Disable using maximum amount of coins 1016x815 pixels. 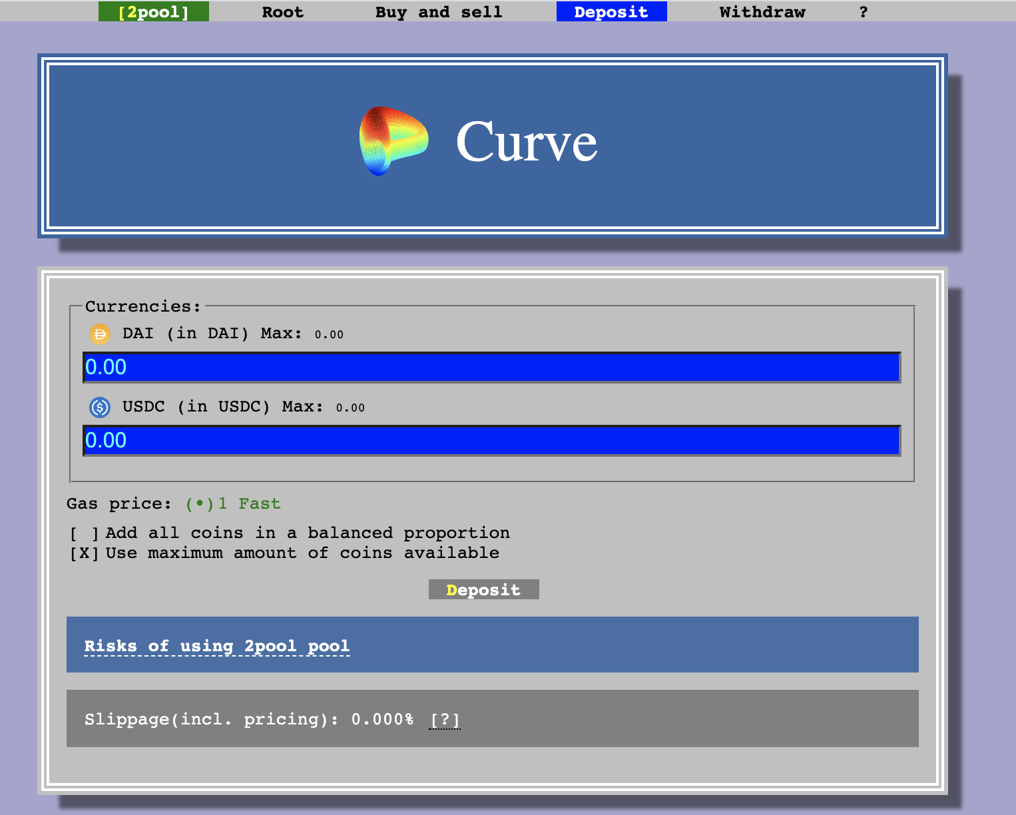point(83,553)
